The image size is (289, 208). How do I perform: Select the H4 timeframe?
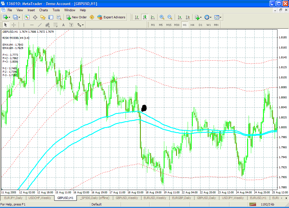pyautogui.click(x=192, y=25)
